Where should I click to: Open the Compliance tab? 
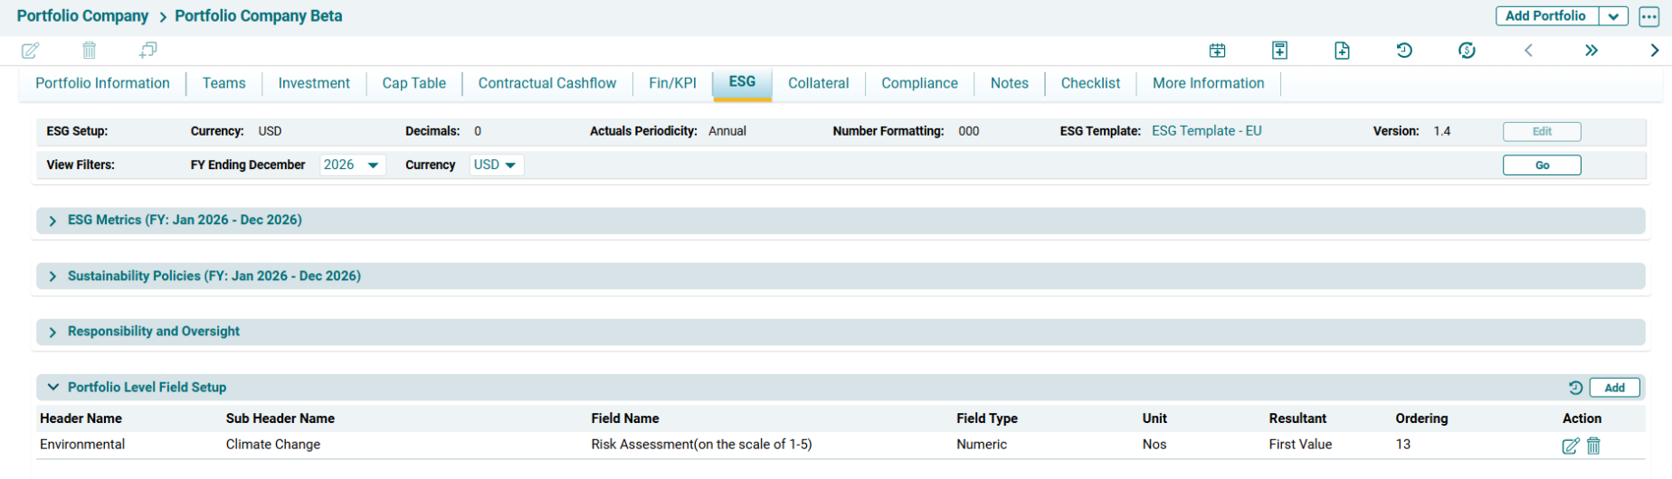(x=918, y=83)
